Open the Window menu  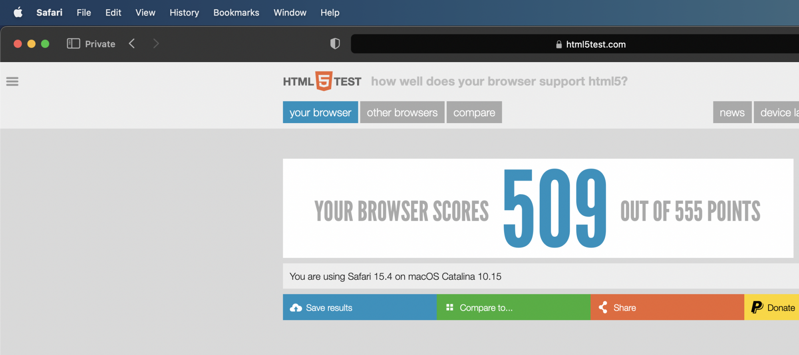click(290, 12)
